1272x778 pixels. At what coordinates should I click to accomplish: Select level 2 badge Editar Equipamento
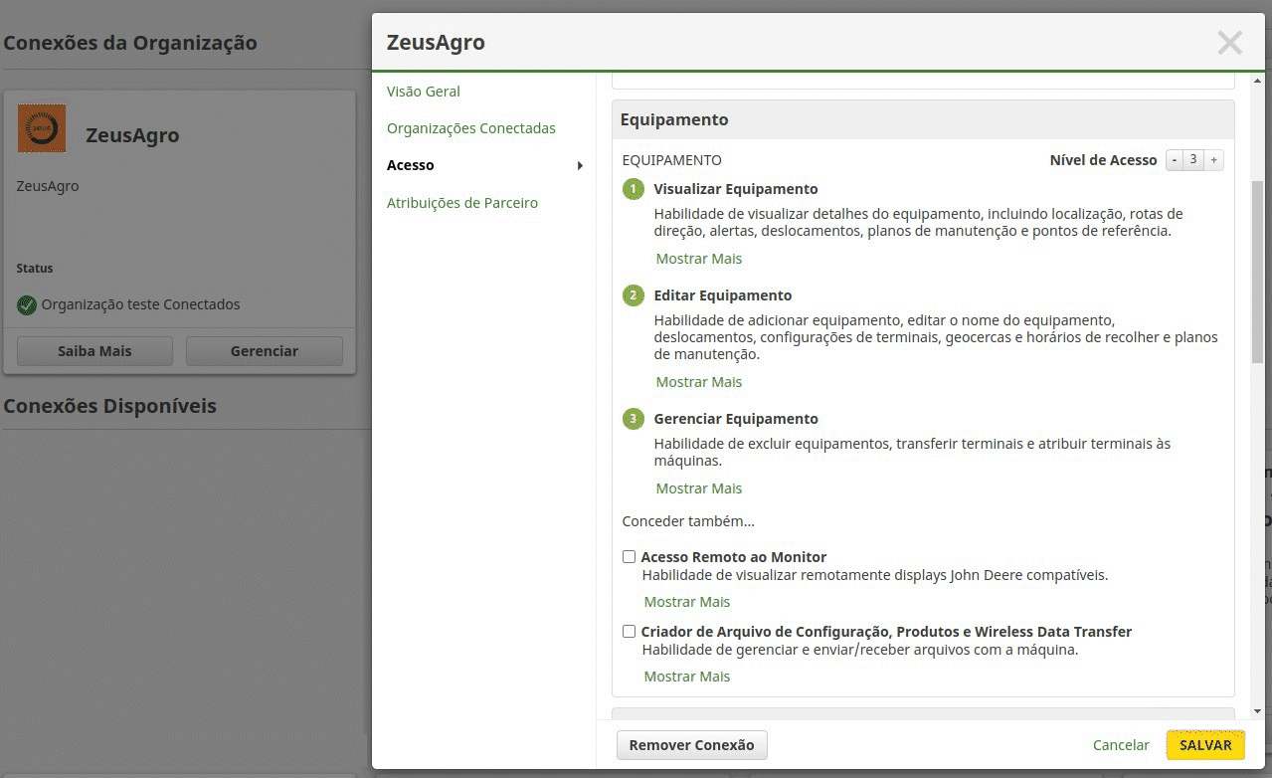point(634,295)
